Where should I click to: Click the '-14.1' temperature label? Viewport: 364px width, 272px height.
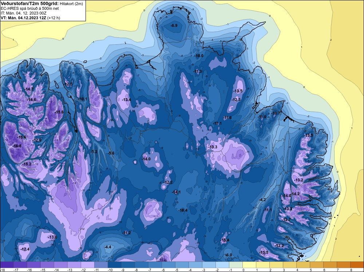176,192
